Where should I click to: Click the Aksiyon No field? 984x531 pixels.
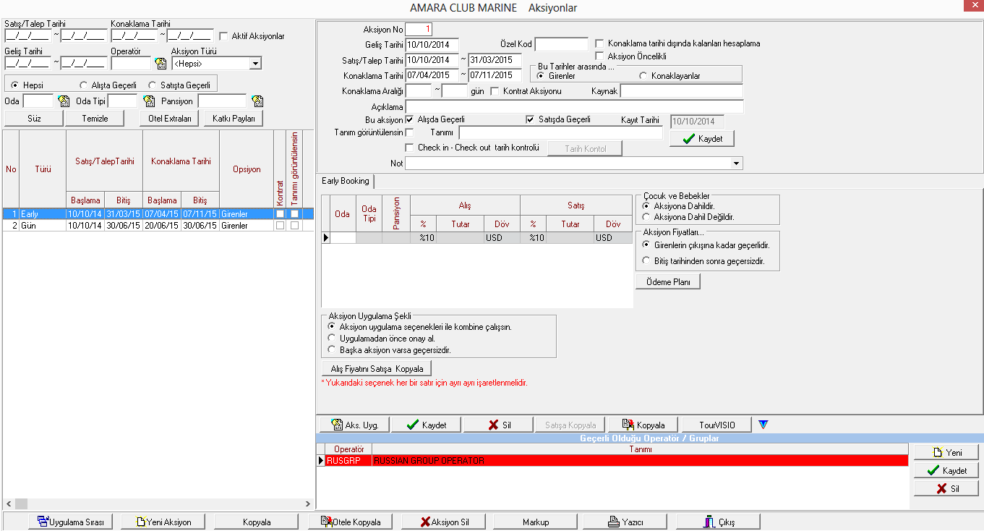click(419, 30)
